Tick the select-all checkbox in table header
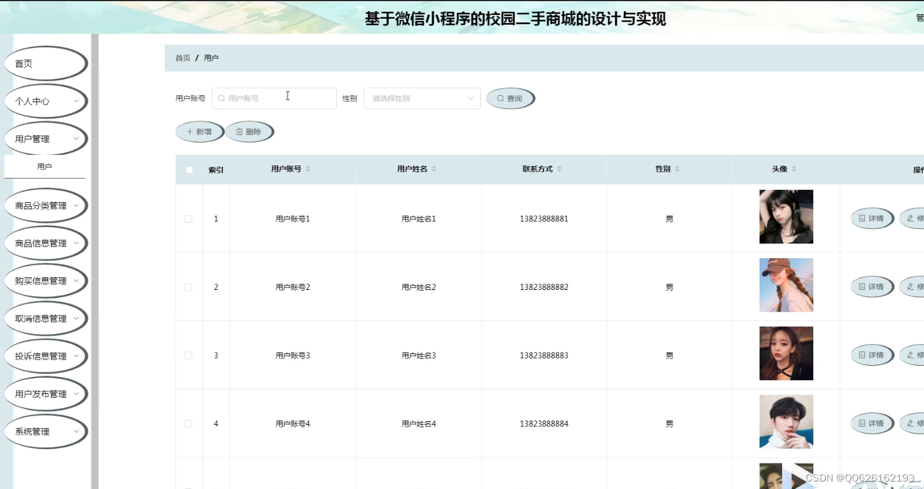The height and width of the screenshot is (489, 924). tap(189, 170)
